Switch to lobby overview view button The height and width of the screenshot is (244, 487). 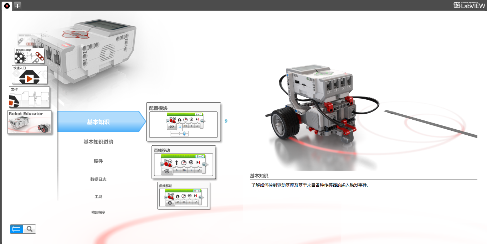click(x=16, y=229)
